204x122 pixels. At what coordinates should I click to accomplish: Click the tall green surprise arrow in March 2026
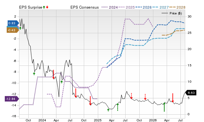point(164,107)
